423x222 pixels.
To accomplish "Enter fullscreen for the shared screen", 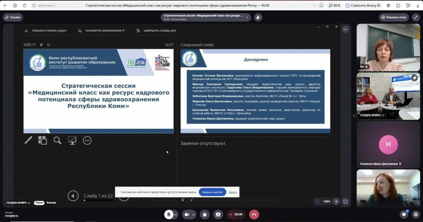I will (345, 201).
